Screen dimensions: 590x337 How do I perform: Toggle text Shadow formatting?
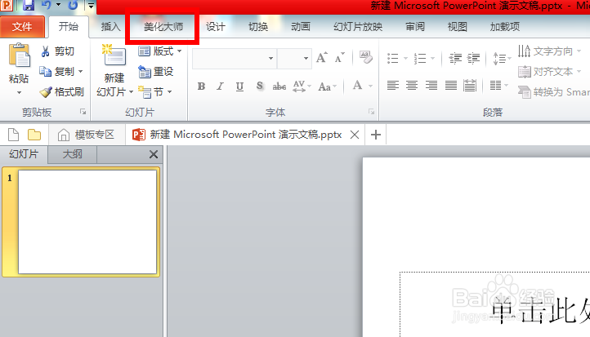(x=259, y=86)
